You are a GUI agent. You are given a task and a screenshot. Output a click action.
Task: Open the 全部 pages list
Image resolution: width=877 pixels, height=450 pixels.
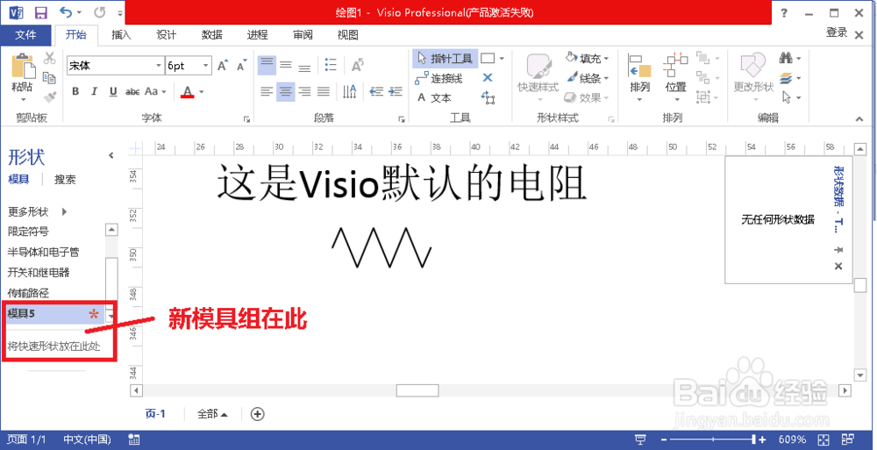(x=212, y=414)
